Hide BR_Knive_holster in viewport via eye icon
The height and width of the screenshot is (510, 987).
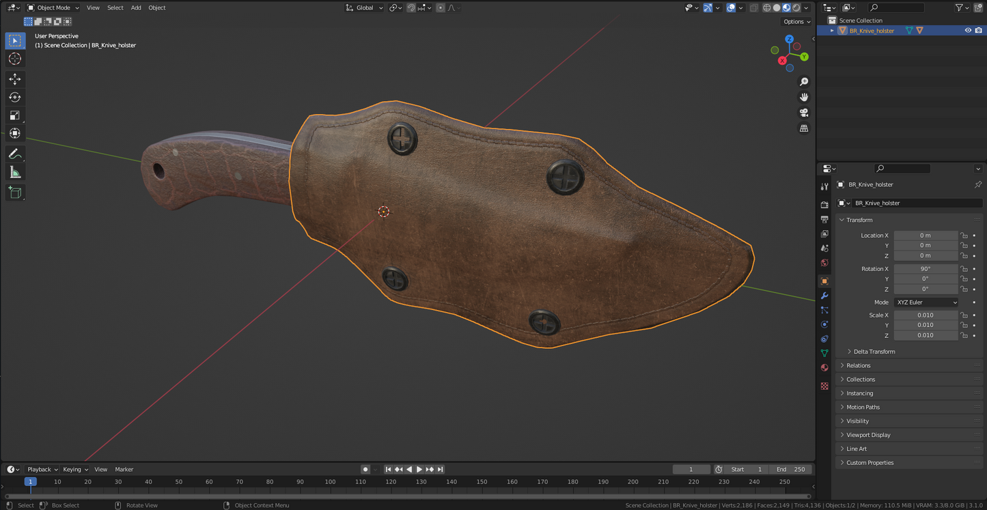[x=967, y=31]
